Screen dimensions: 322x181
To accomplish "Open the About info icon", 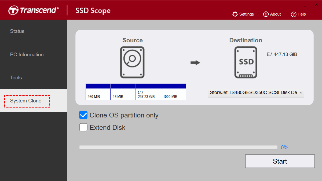I will pos(266,14).
